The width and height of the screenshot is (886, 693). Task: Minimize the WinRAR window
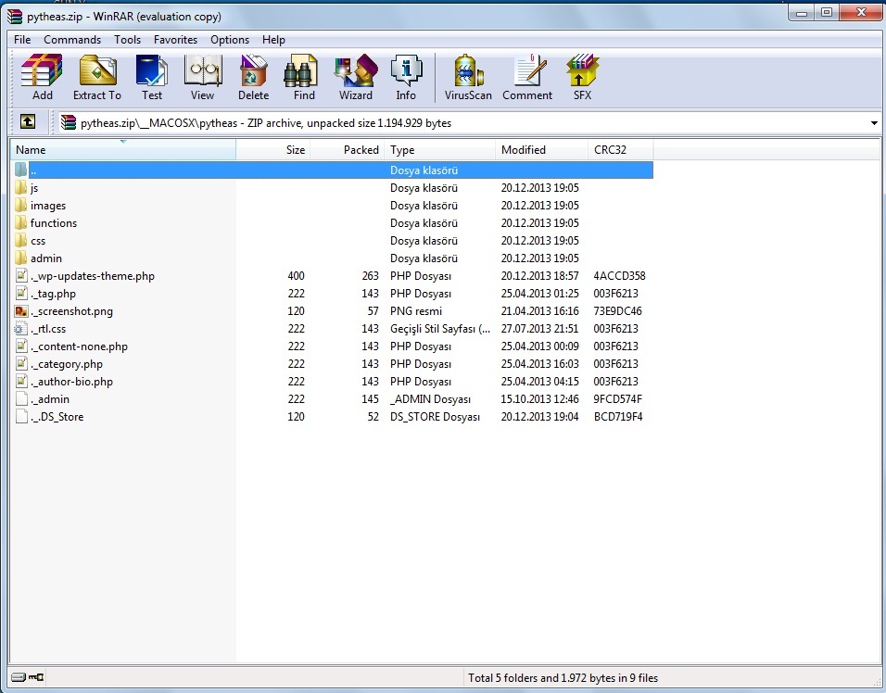[802, 12]
